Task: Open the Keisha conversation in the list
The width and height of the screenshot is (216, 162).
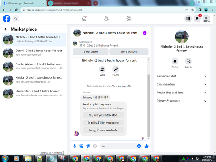Action: tap(34, 80)
